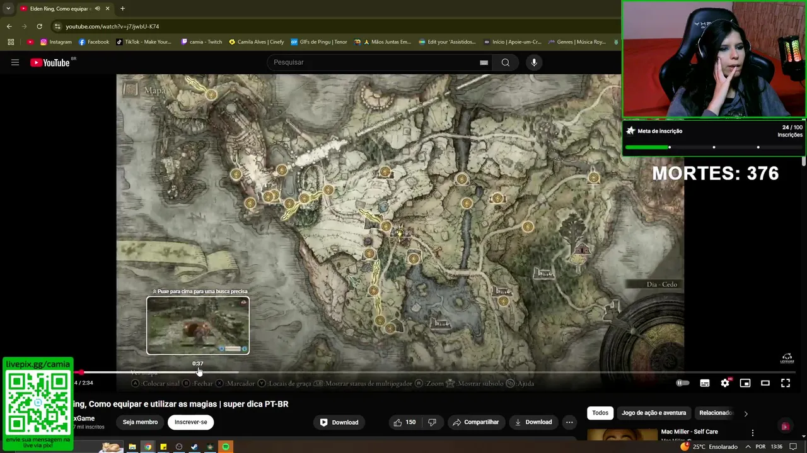Click the Mac Miller video thumbnail
The height and width of the screenshot is (453, 807).
point(622,435)
